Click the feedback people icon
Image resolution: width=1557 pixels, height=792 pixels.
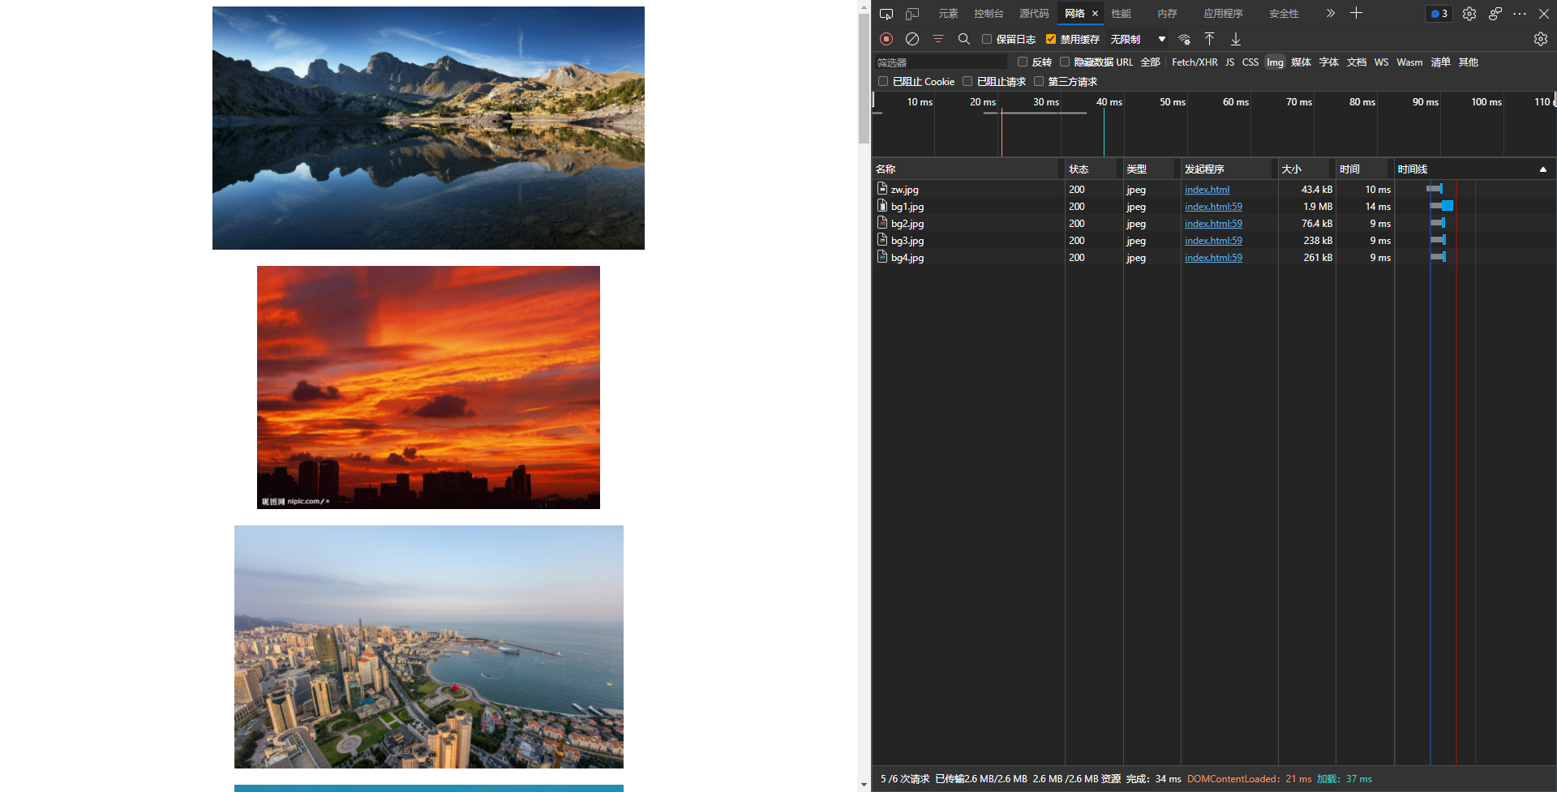1495,14
